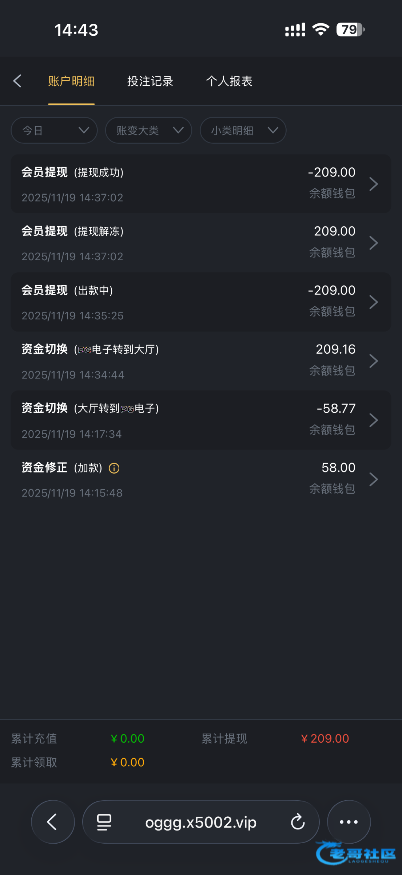Expand the 小类明细 subcategory dropdown

[x=243, y=130]
